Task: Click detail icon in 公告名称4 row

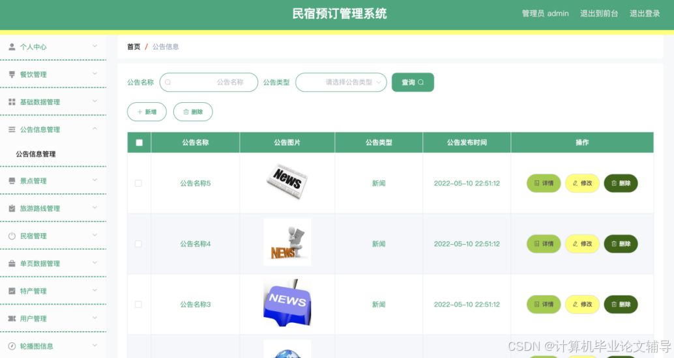Action: pyautogui.click(x=536, y=244)
